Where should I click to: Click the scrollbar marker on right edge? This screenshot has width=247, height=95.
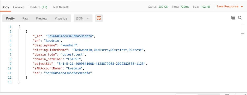tap(243, 34)
